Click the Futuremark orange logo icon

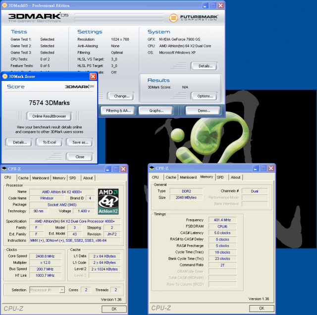click(173, 18)
